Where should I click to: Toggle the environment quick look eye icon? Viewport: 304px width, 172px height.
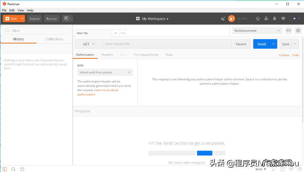288,30
